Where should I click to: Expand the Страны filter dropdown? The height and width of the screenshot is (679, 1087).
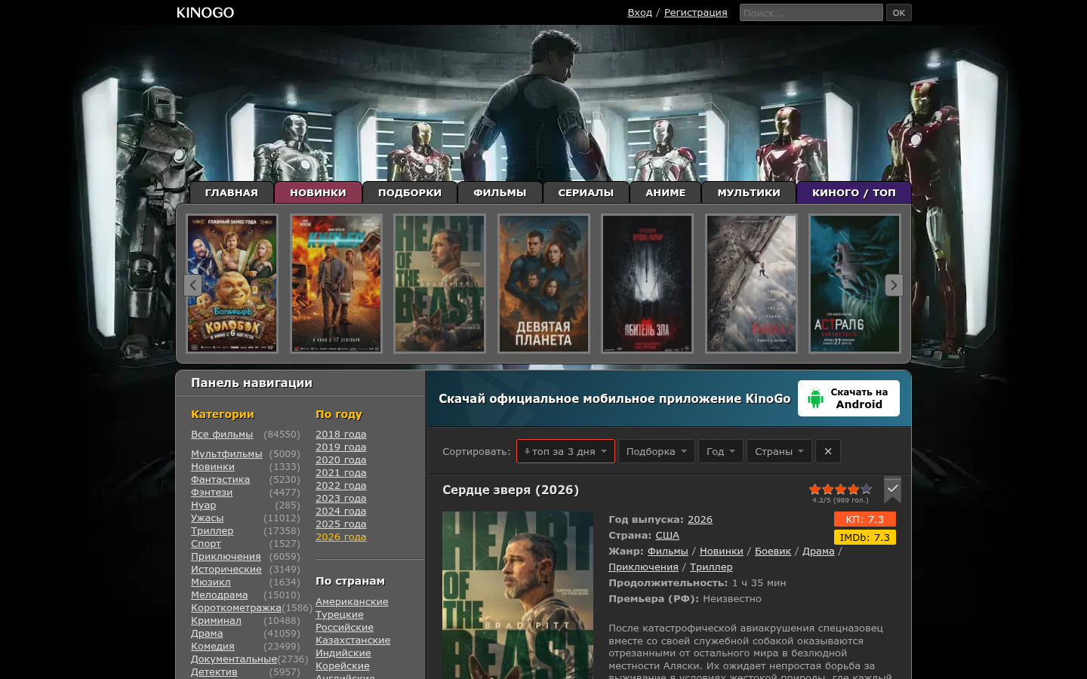779,451
